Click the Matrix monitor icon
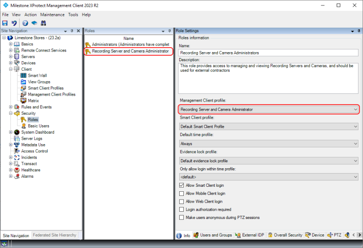This screenshot has height=248, width=363. 24,101
